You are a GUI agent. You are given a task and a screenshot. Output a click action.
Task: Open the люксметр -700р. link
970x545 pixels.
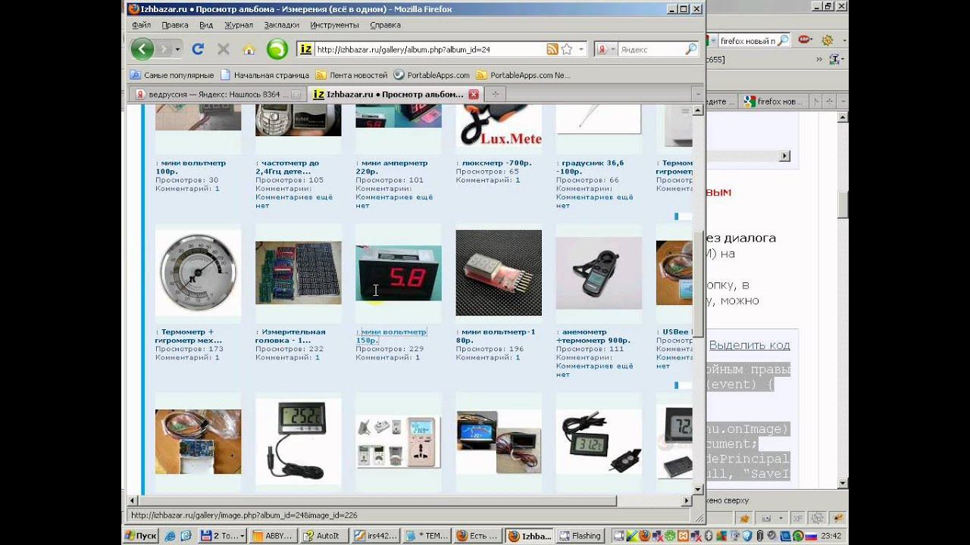click(493, 163)
